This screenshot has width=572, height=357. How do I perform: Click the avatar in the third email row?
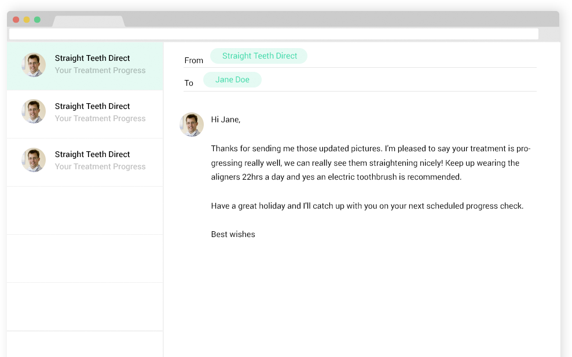tap(34, 160)
